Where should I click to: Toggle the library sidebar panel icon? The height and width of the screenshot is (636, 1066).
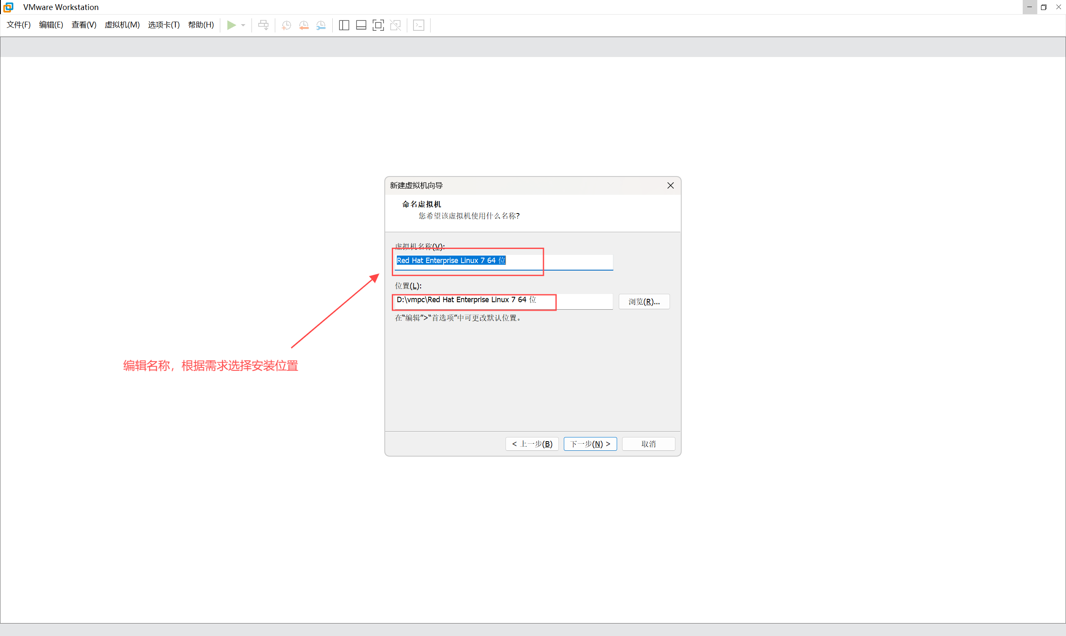point(344,25)
